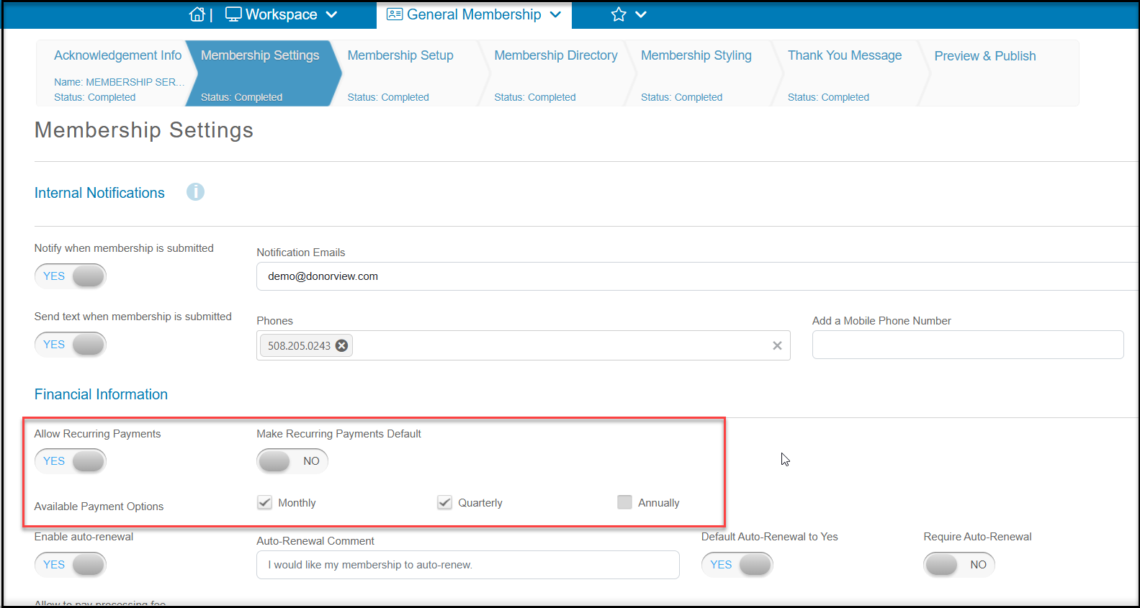Uncheck the Monthly payment option

tap(264, 502)
